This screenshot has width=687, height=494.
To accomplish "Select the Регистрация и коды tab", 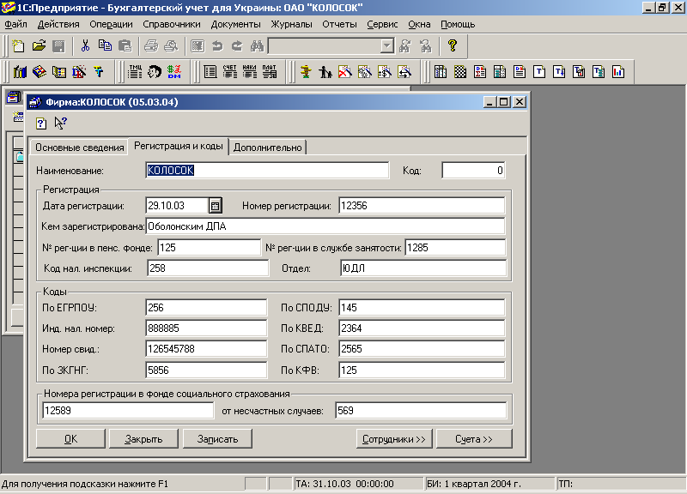I will click(x=179, y=146).
